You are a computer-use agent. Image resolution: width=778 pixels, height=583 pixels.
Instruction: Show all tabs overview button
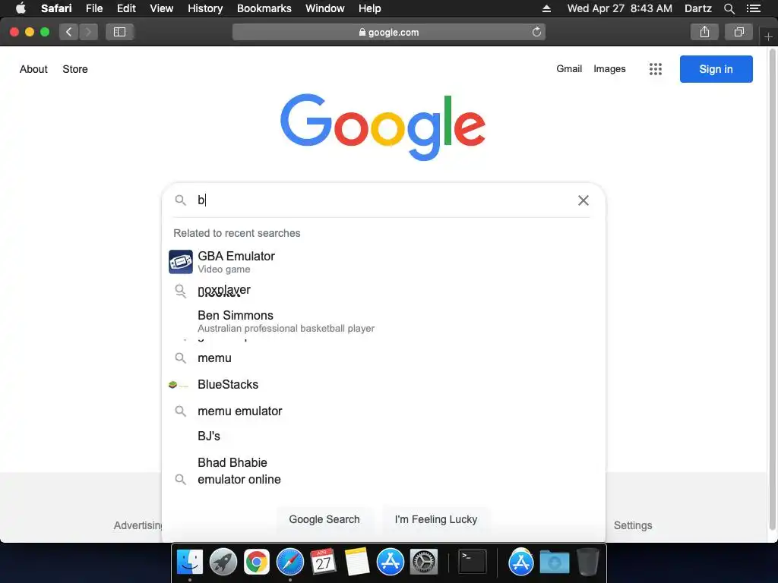tap(738, 32)
